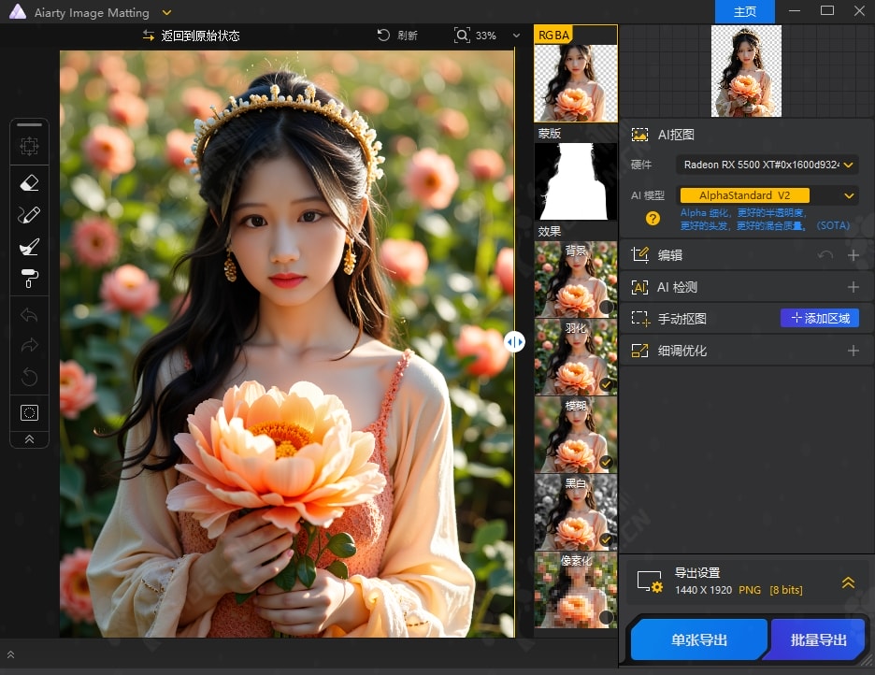The image size is (875, 675).
Task: Select the paint roller tool
Action: [x=29, y=278]
